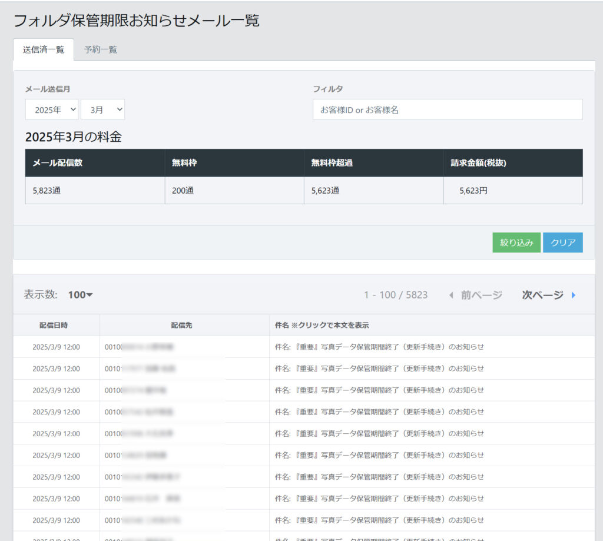The height and width of the screenshot is (541, 603).
Task: Click the 件名 column header
Action: pyautogui.click(x=322, y=325)
